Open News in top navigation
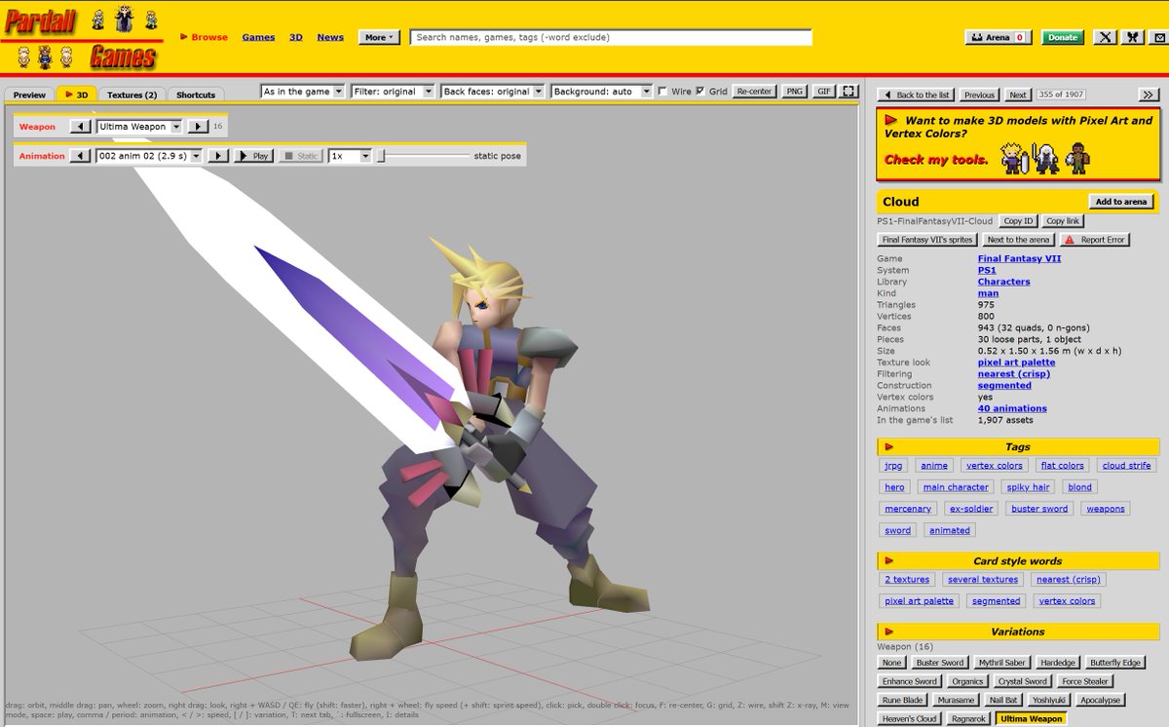Viewport: 1169px width, 727px height. [x=330, y=37]
